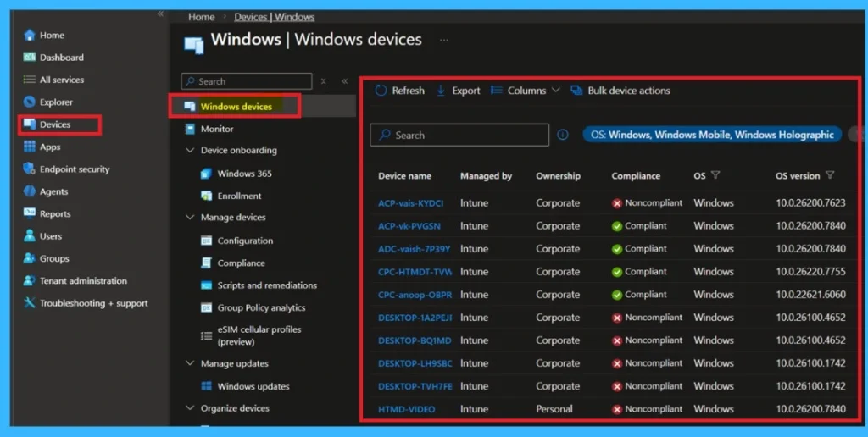Collapse the Windows menu pane chevron
Viewport: 868px width, 437px height.
[344, 81]
